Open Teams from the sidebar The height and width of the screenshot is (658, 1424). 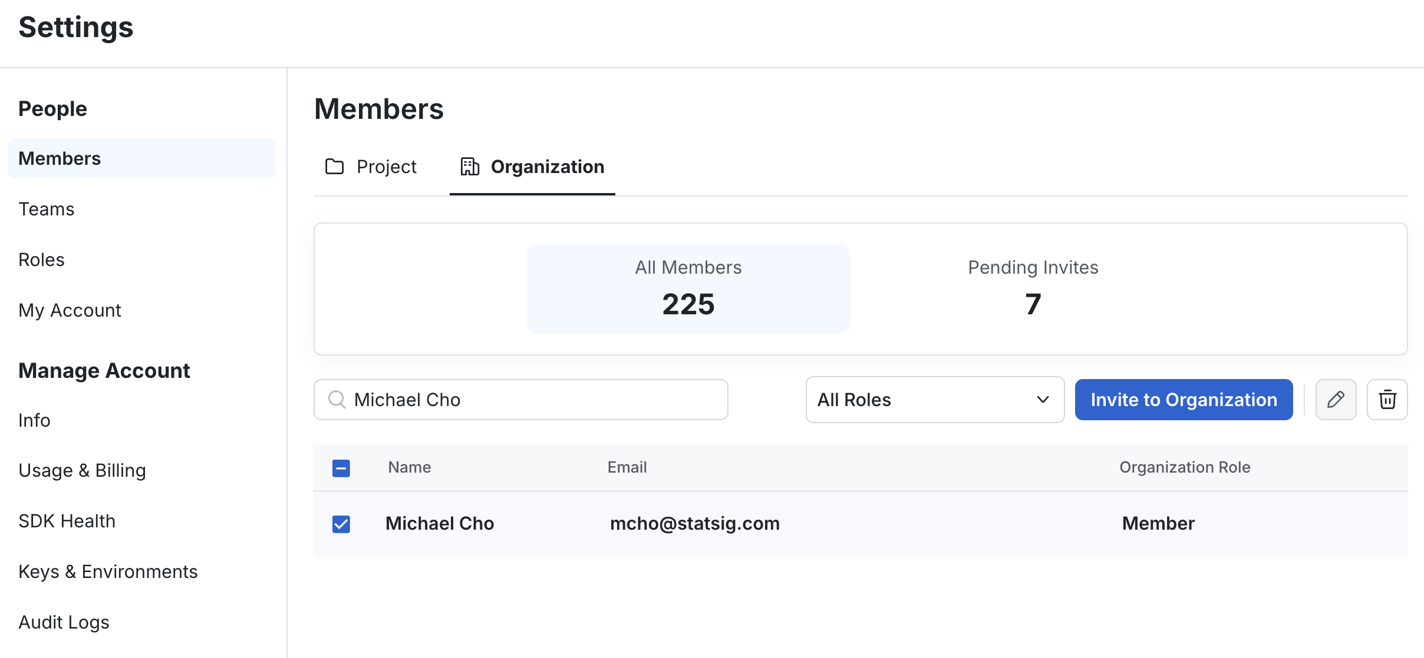coord(46,209)
